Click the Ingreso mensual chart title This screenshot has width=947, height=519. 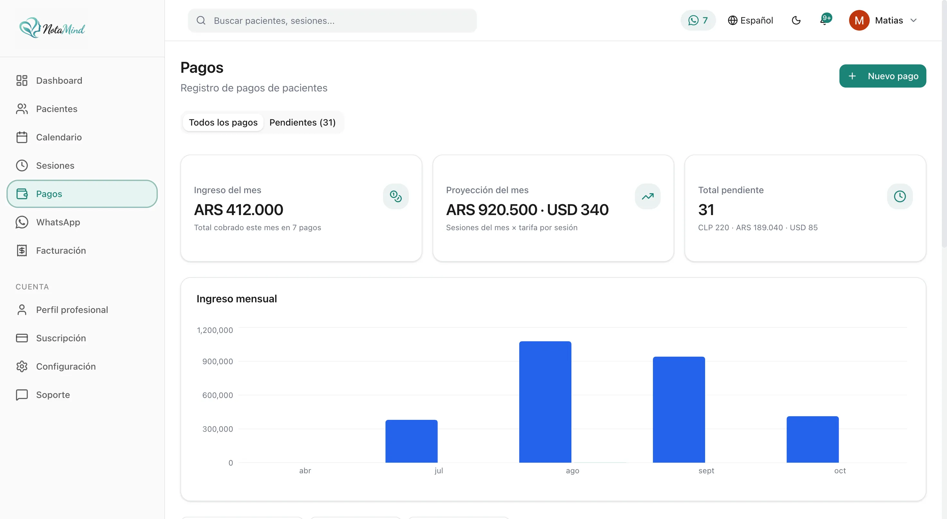tap(237, 298)
